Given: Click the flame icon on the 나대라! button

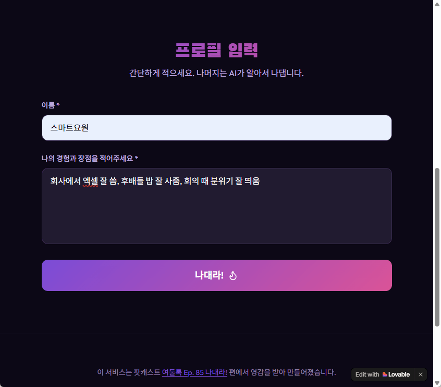Looking at the screenshot, I should click(233, 275).
